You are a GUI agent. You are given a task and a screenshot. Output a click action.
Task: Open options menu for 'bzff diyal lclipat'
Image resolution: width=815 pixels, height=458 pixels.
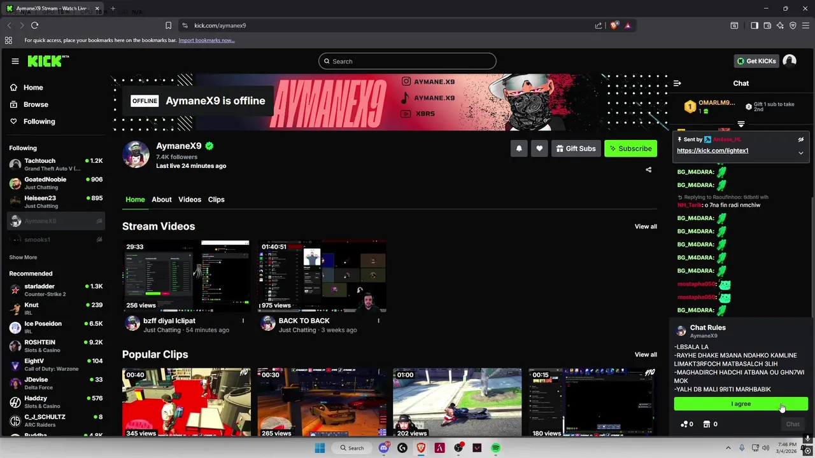243,321
